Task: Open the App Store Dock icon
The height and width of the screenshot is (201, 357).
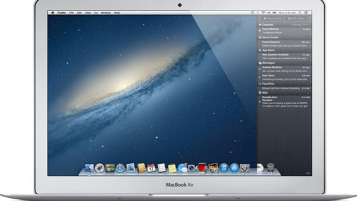Action: (x=234, y=168)
